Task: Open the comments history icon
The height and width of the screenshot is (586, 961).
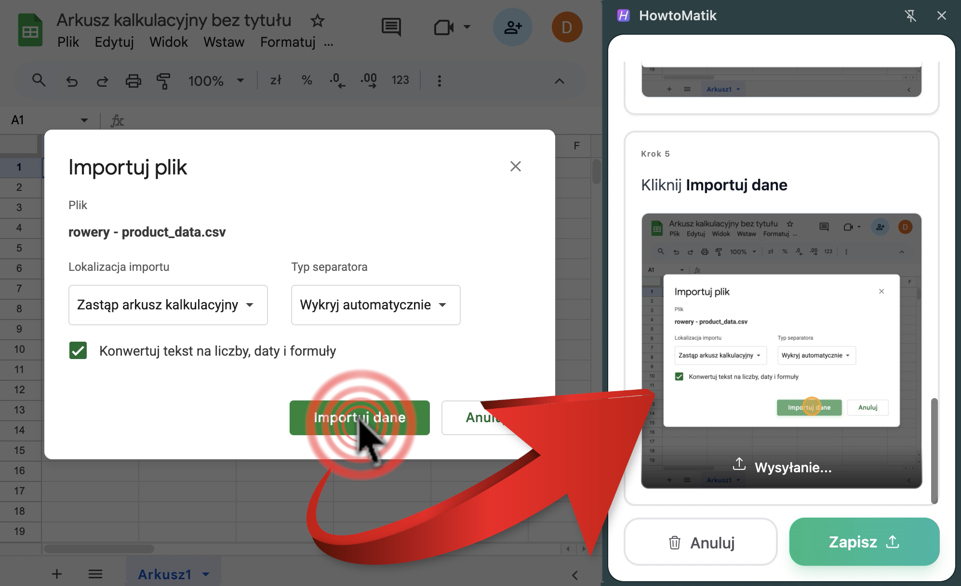Action: 391,27
